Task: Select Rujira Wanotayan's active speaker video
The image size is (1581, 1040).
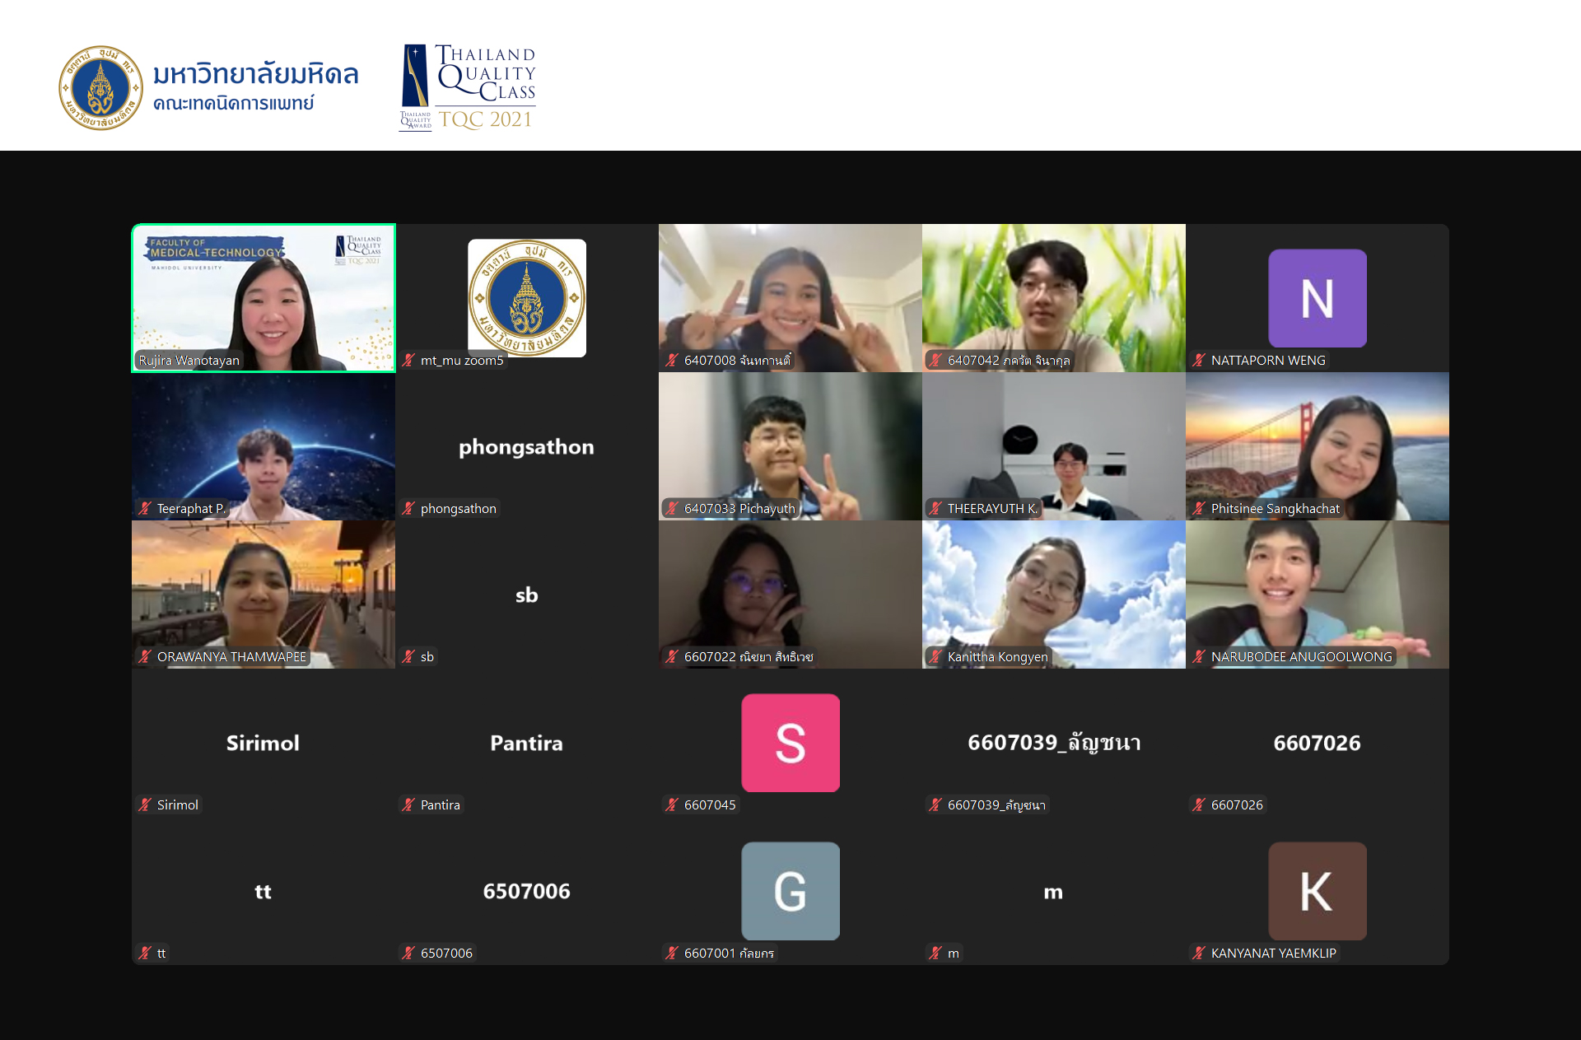Action: 263,298
